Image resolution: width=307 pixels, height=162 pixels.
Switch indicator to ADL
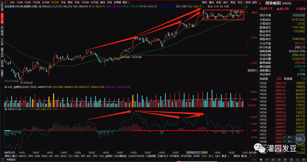(x=89, y=156)
